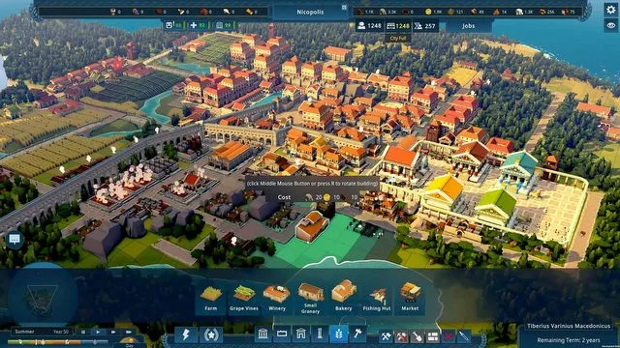Click the rating indicator showing 98
This screenshot has width=620, height=348.
[174, 26]
